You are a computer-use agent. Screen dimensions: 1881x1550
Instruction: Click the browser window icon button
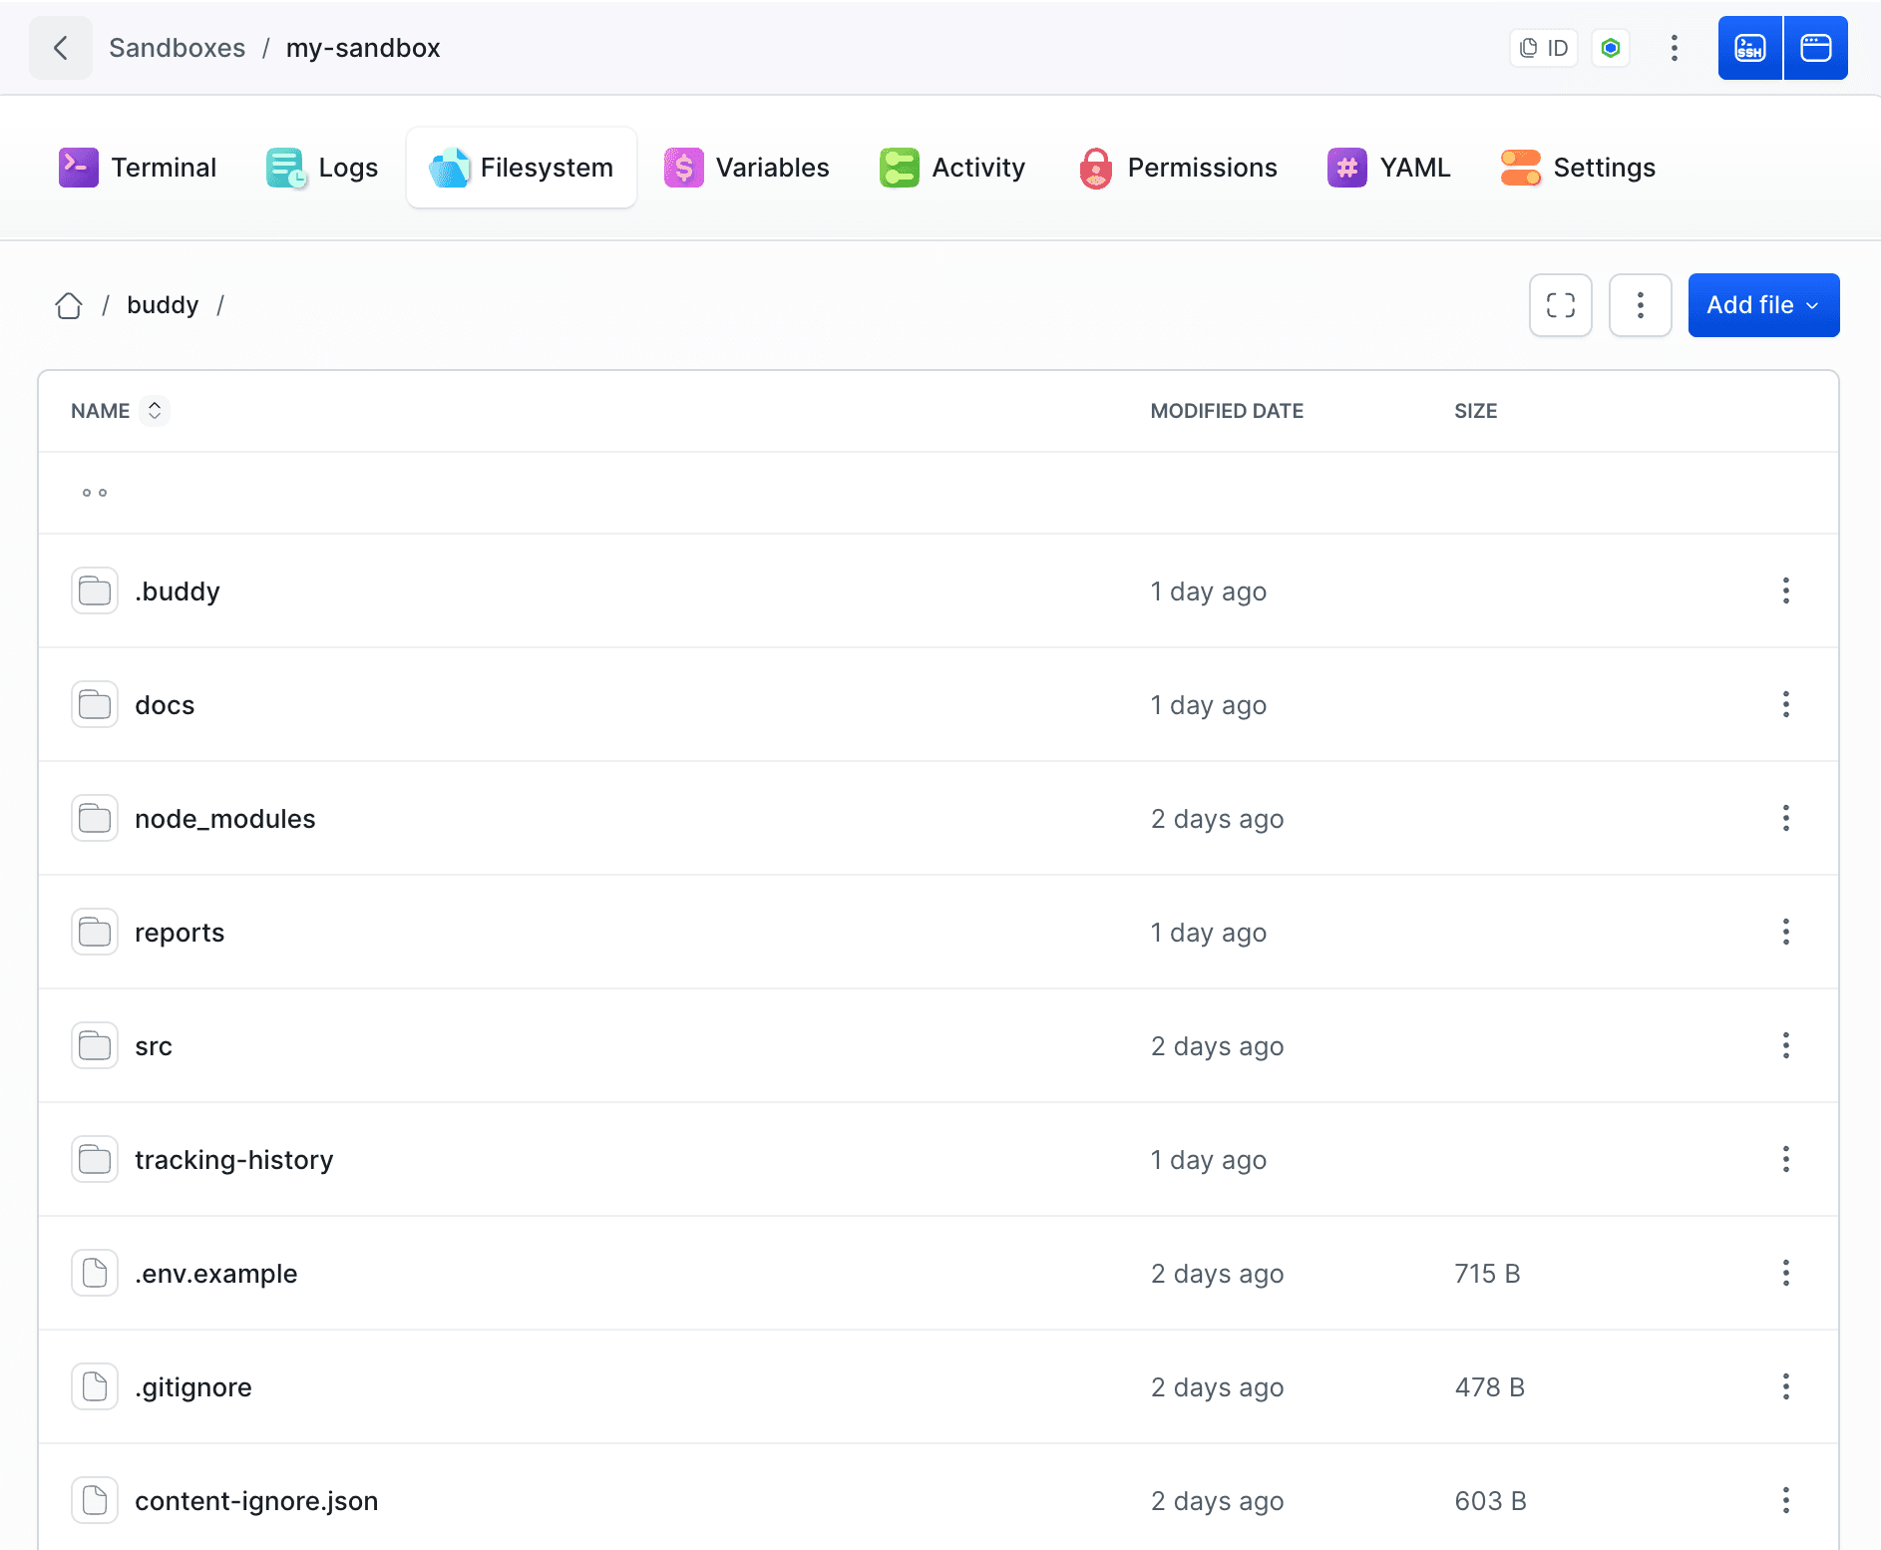pyautogui.click(x=1815, y=48)
